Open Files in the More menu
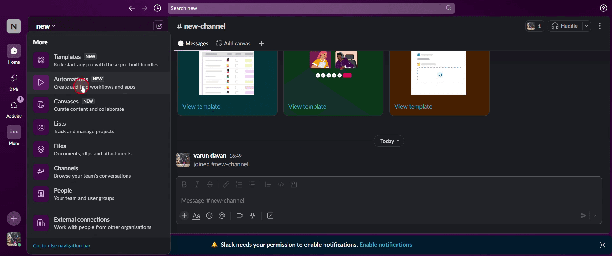The image size is (612, 256). coord(98,150)
